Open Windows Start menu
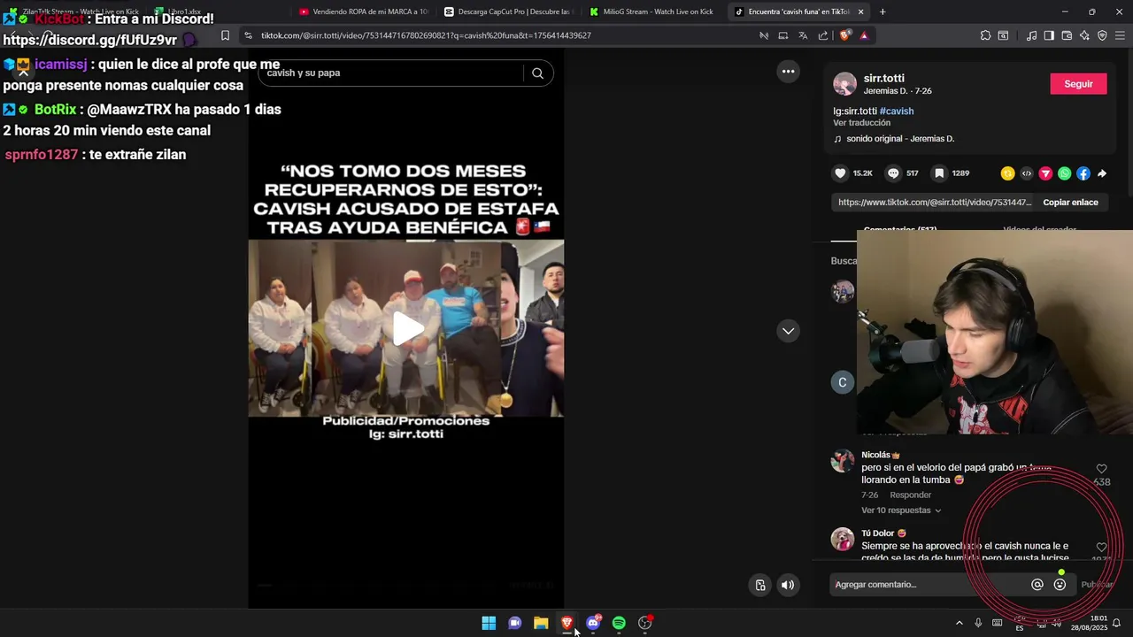The width and height of the screenshot is (1133, 637). tap(489, 623)
